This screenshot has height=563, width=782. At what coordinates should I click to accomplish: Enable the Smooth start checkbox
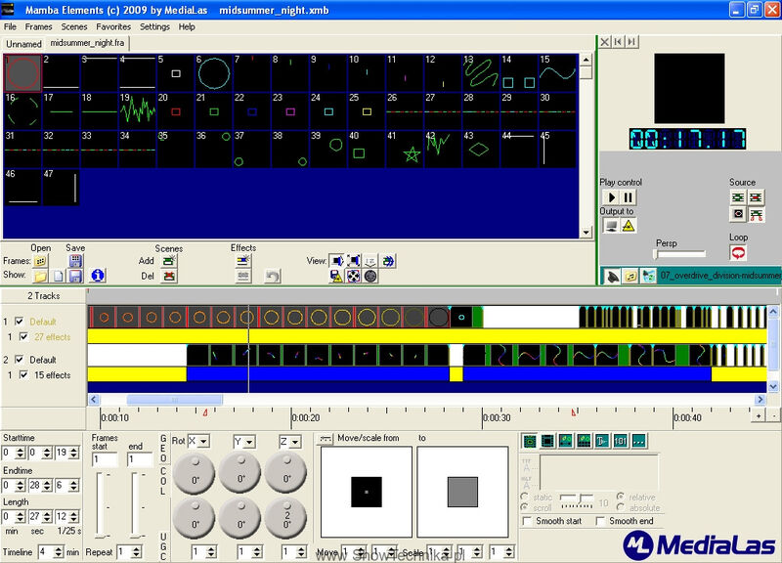click(x=527, y=521)
